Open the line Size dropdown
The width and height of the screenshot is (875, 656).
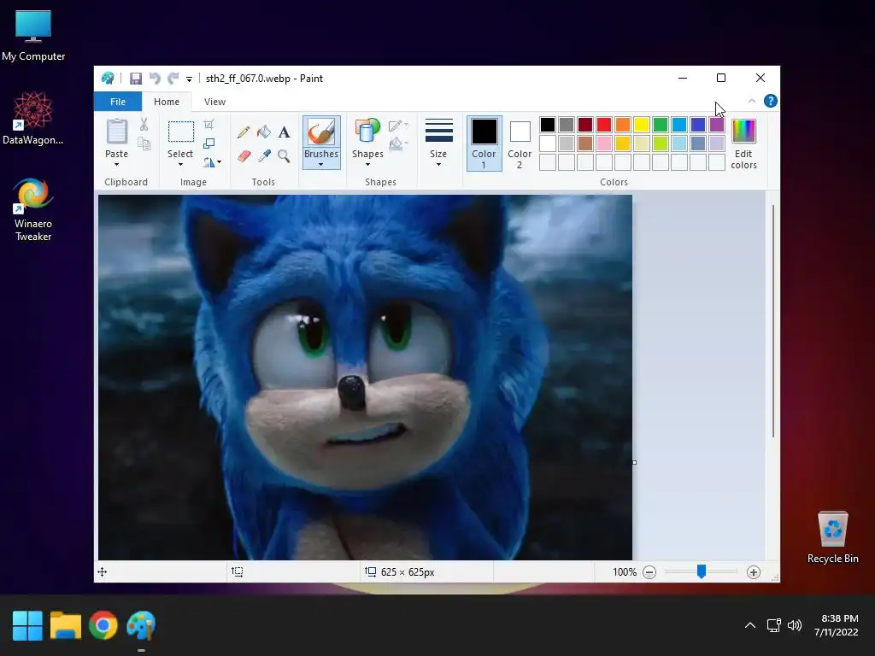(438, 143)
